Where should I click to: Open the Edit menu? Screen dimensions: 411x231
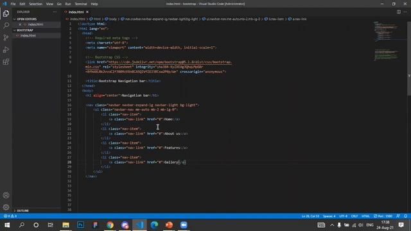[x=22, y=4]
